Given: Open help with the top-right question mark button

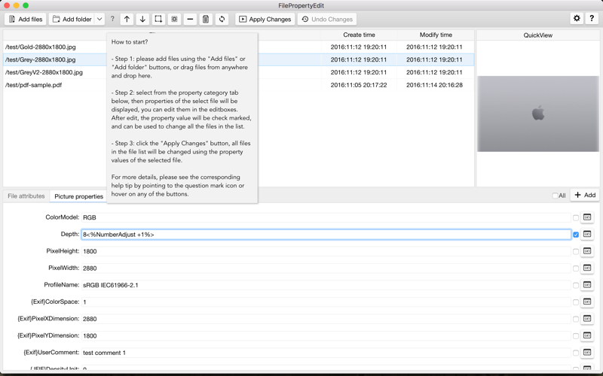Looking at the screenshot, I should pyautogui.click(x=592, y=18).
